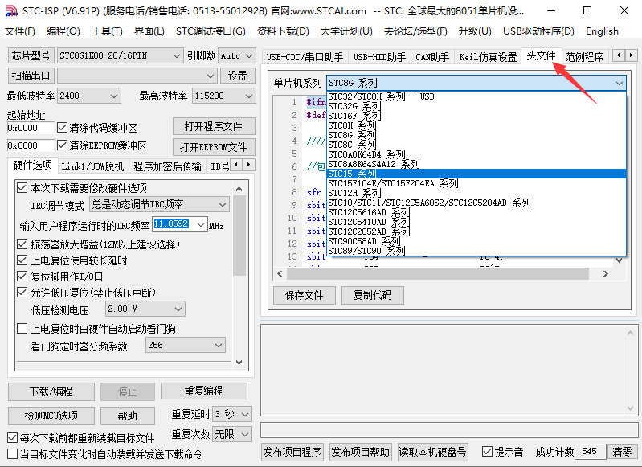Open 文件(F) menu
Screen dimensions: 642x467
pyautogui.click(x=19, y=31)
